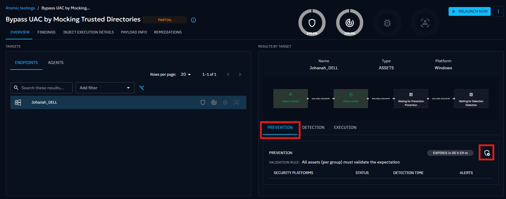Click the human response gauge icon

pyautogui.click(x=425, y=23)
